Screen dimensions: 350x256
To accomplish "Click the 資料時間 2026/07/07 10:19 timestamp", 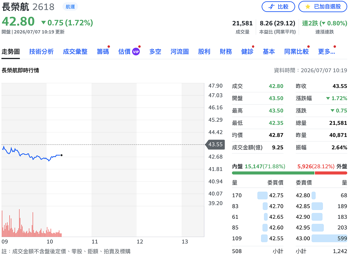I will pos(310,70).
